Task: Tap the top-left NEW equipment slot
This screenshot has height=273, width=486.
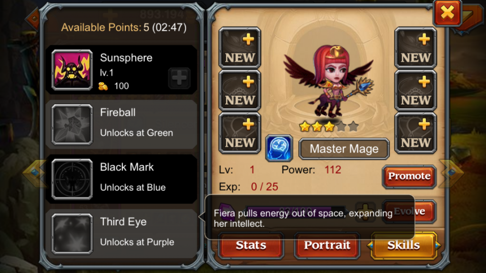Action: click(x=240, y=48)
